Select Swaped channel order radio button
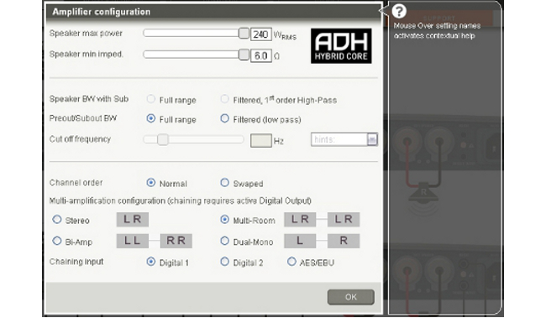 pos(225,183)
